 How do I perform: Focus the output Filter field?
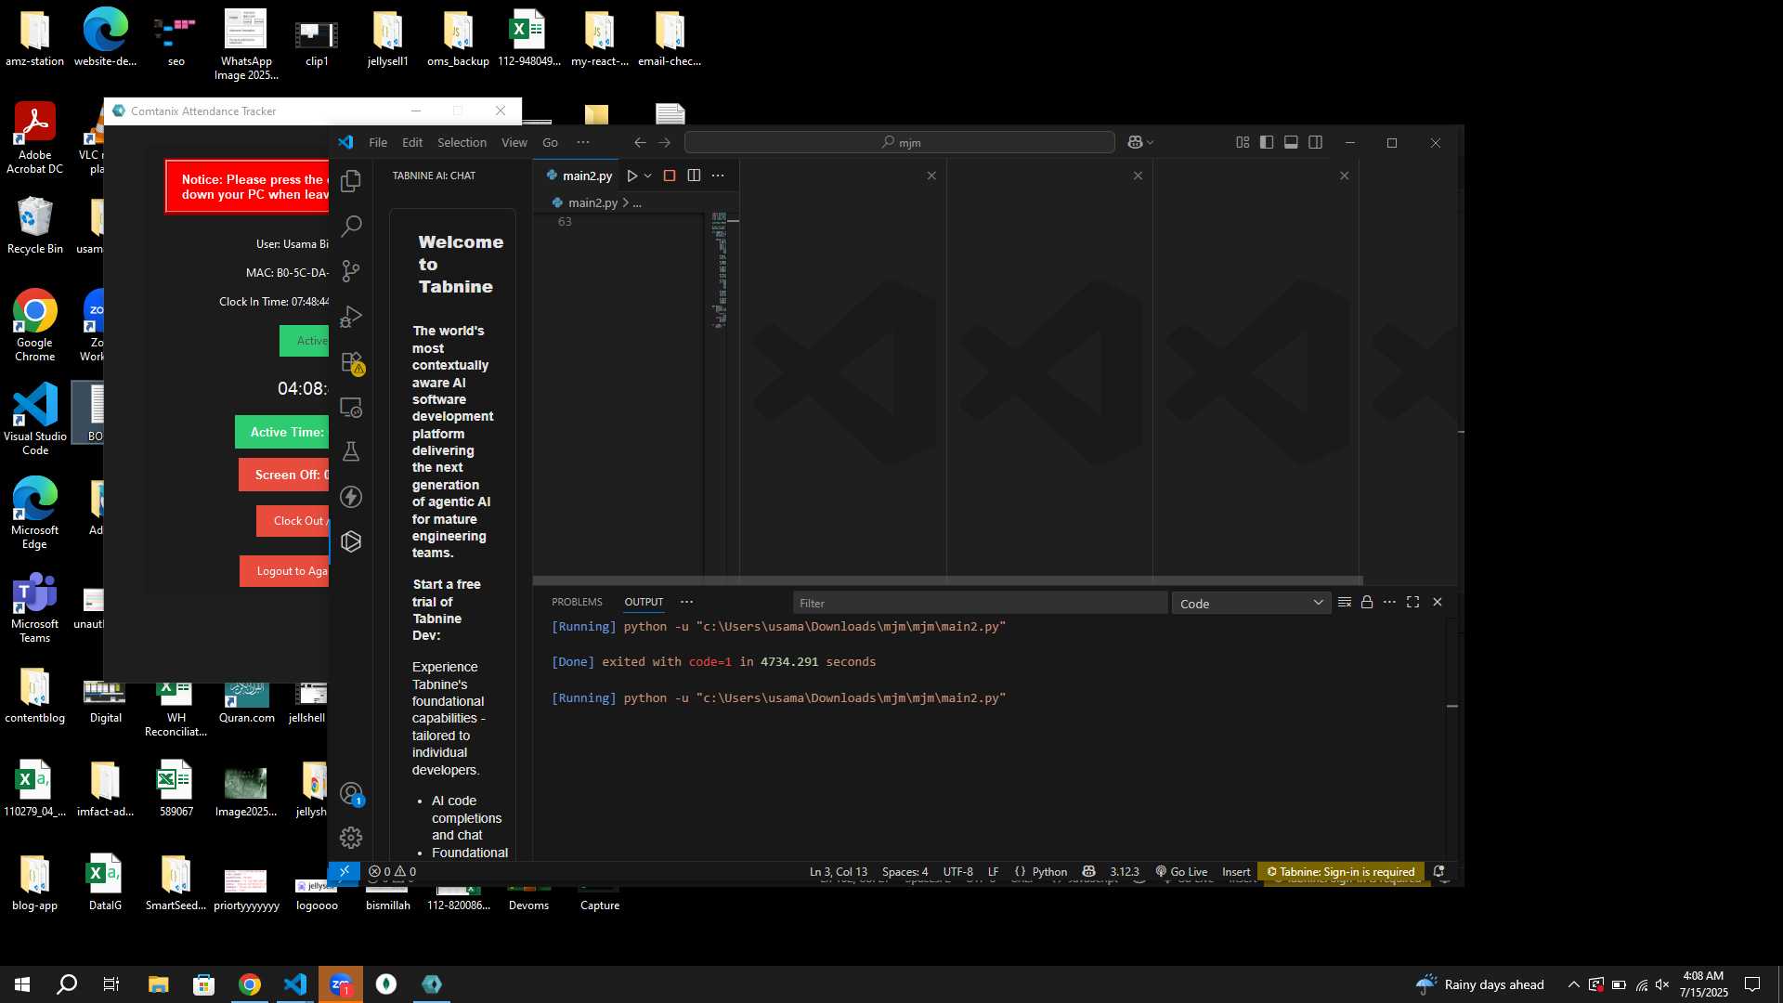(x=980, y=603)
